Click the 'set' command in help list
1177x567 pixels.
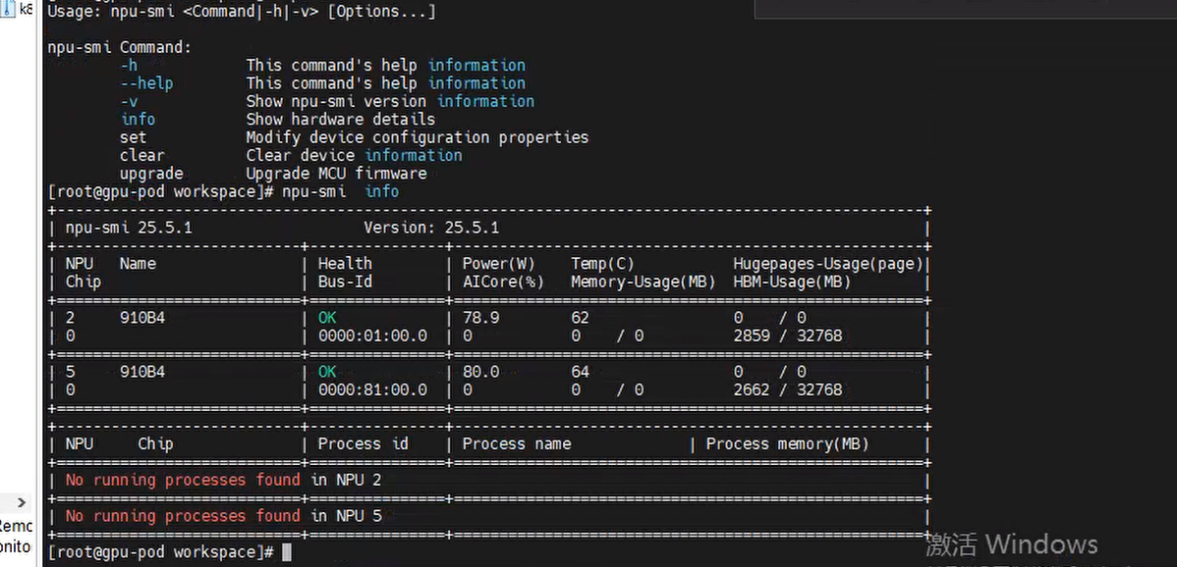(x=133, y=137)
